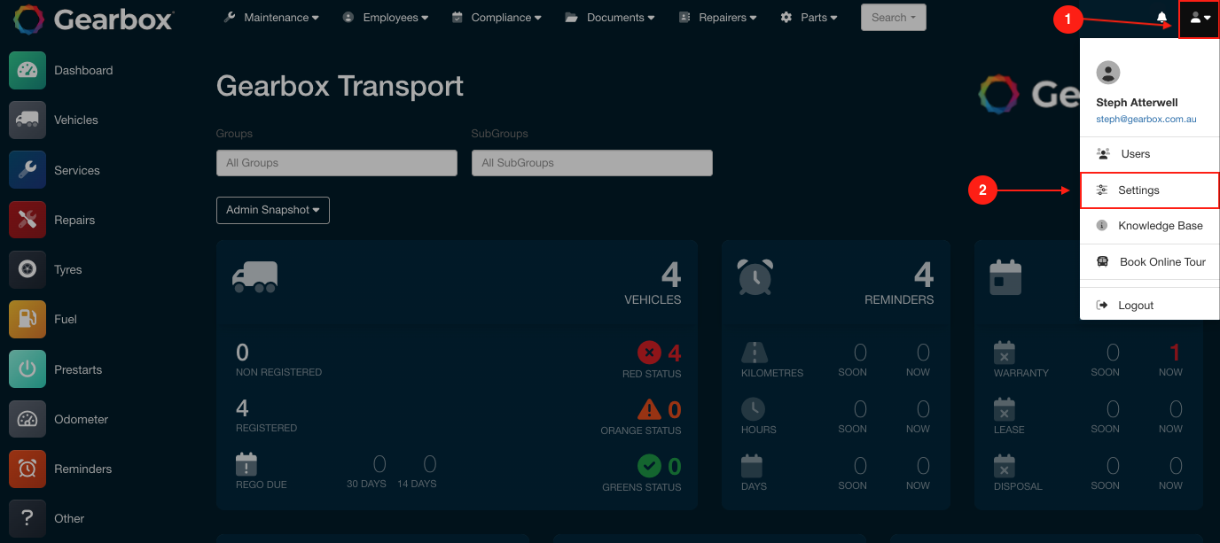The width and height of the screenshot is (1220, 543).
Task: Open the All Groups dropdown
Action: tap(337, 163)
